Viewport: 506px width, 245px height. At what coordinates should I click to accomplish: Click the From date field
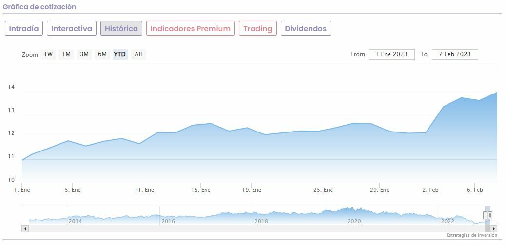click(391, 54)
